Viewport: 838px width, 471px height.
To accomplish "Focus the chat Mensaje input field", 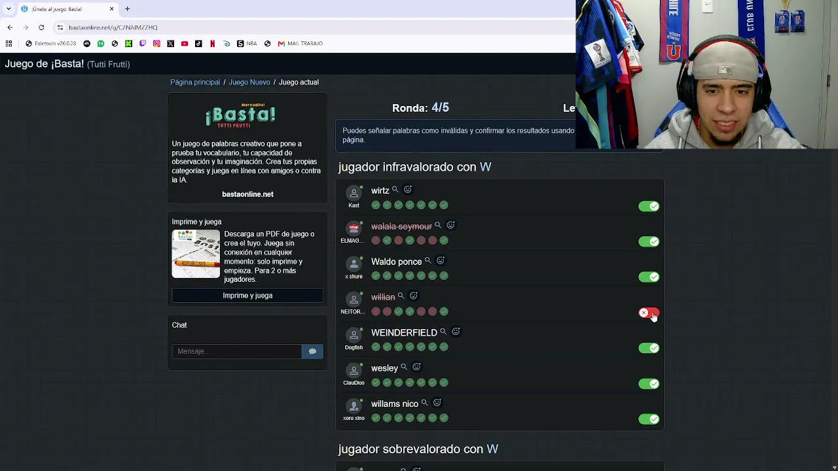I will 237,351.
